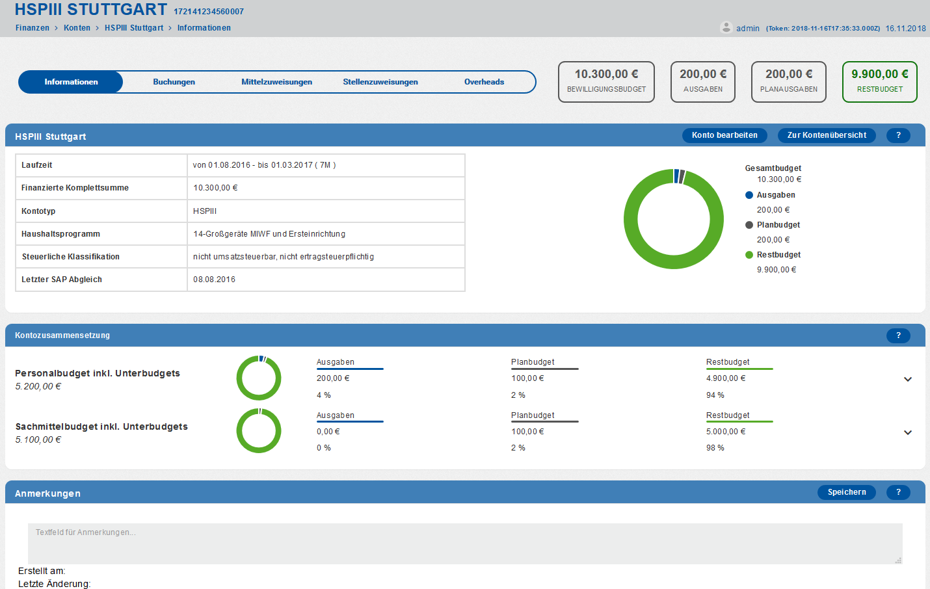Open the Mittelzuweisungen tab
This screenshot has width=930, height=589.
(x=276, y=82)
